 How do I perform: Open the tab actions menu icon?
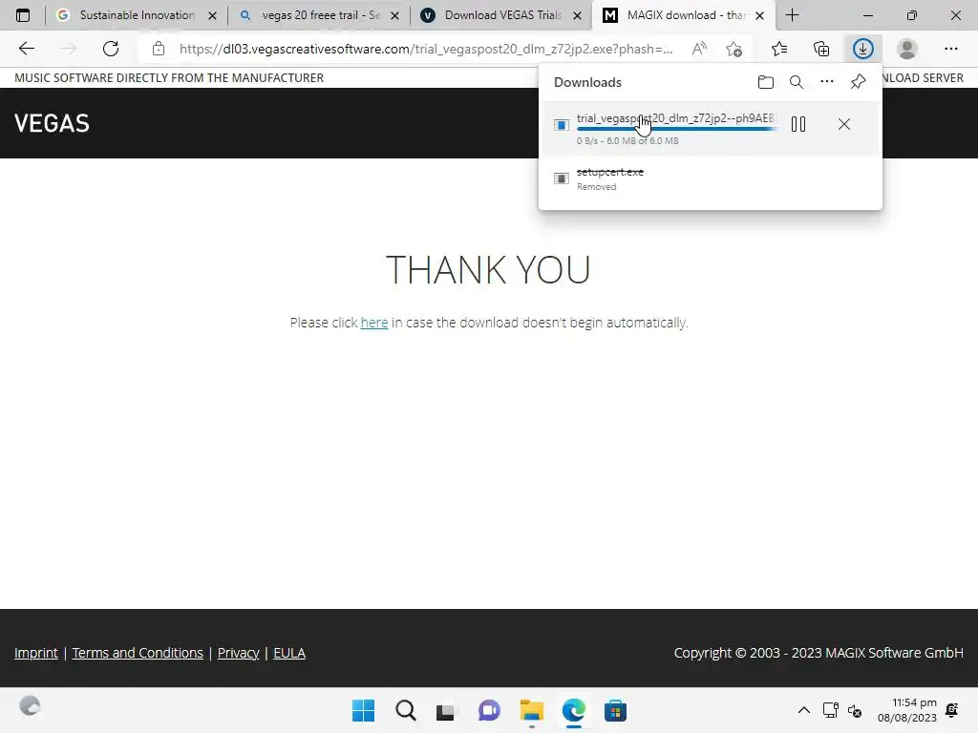23,15
